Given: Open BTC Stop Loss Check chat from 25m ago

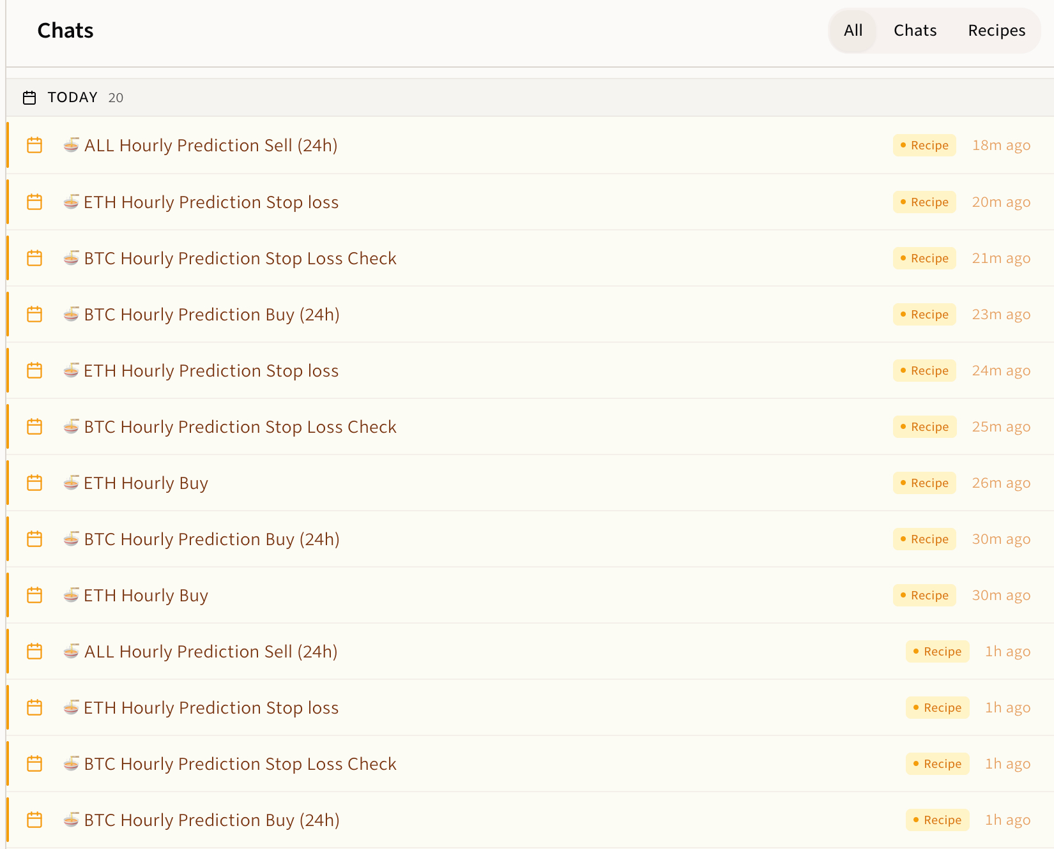Looking at the screenshot, I should click(240, 427).
